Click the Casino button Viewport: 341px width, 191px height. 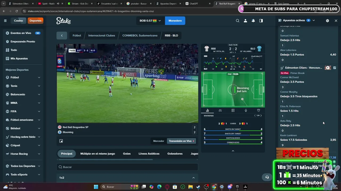[x=18, y=21]
